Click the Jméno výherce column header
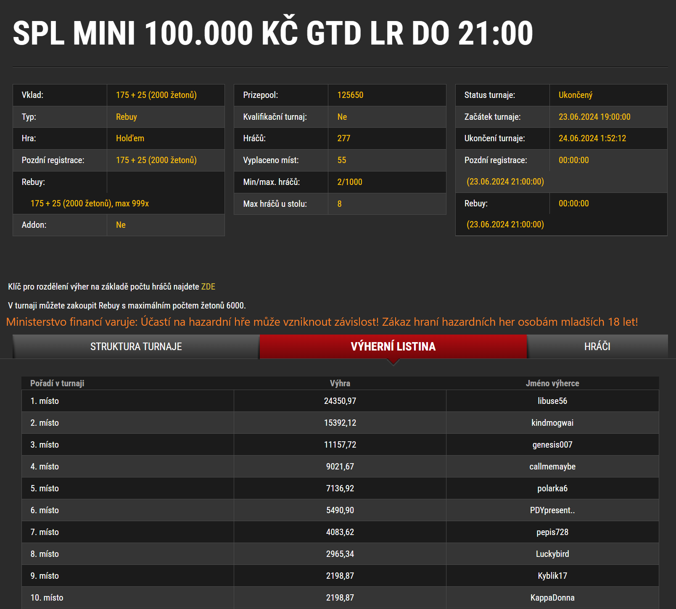The image size is (676, 609). 553,383
